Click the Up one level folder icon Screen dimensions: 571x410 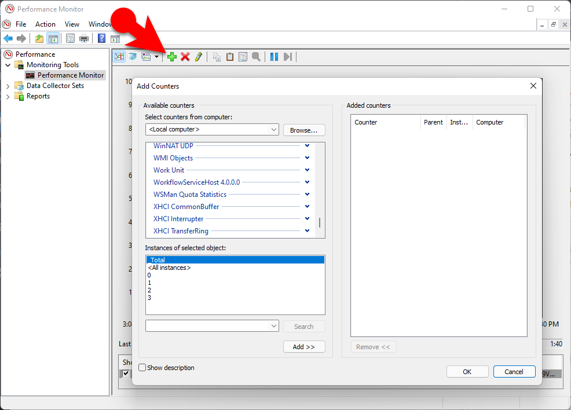[39, 38]
